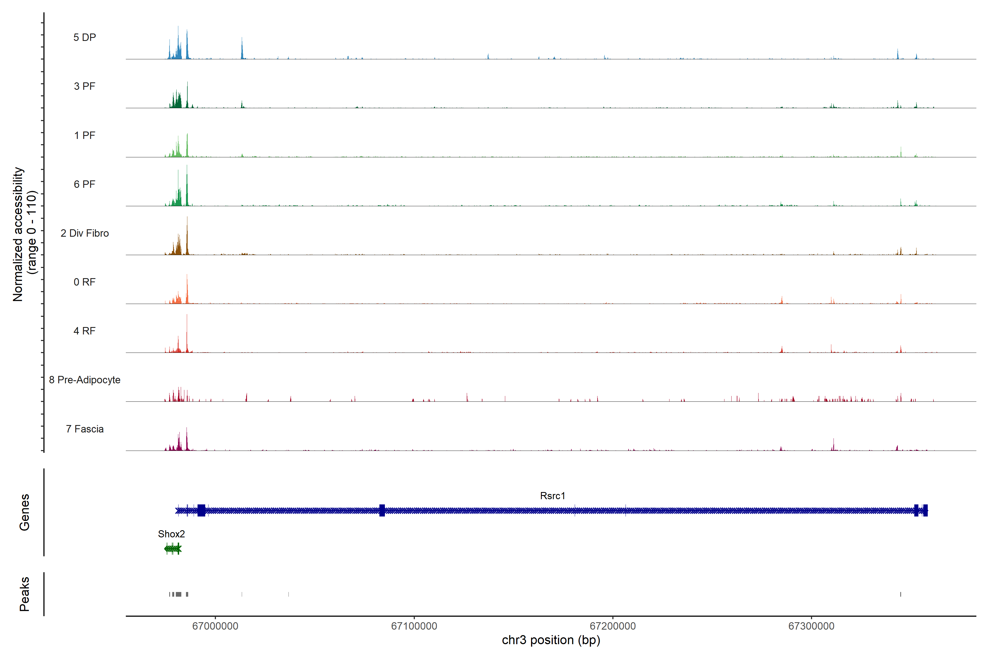Click the 67200000 axis tick label
Image resolution: width=989 pixels, height=659 pixels.
tap(613, 626)
